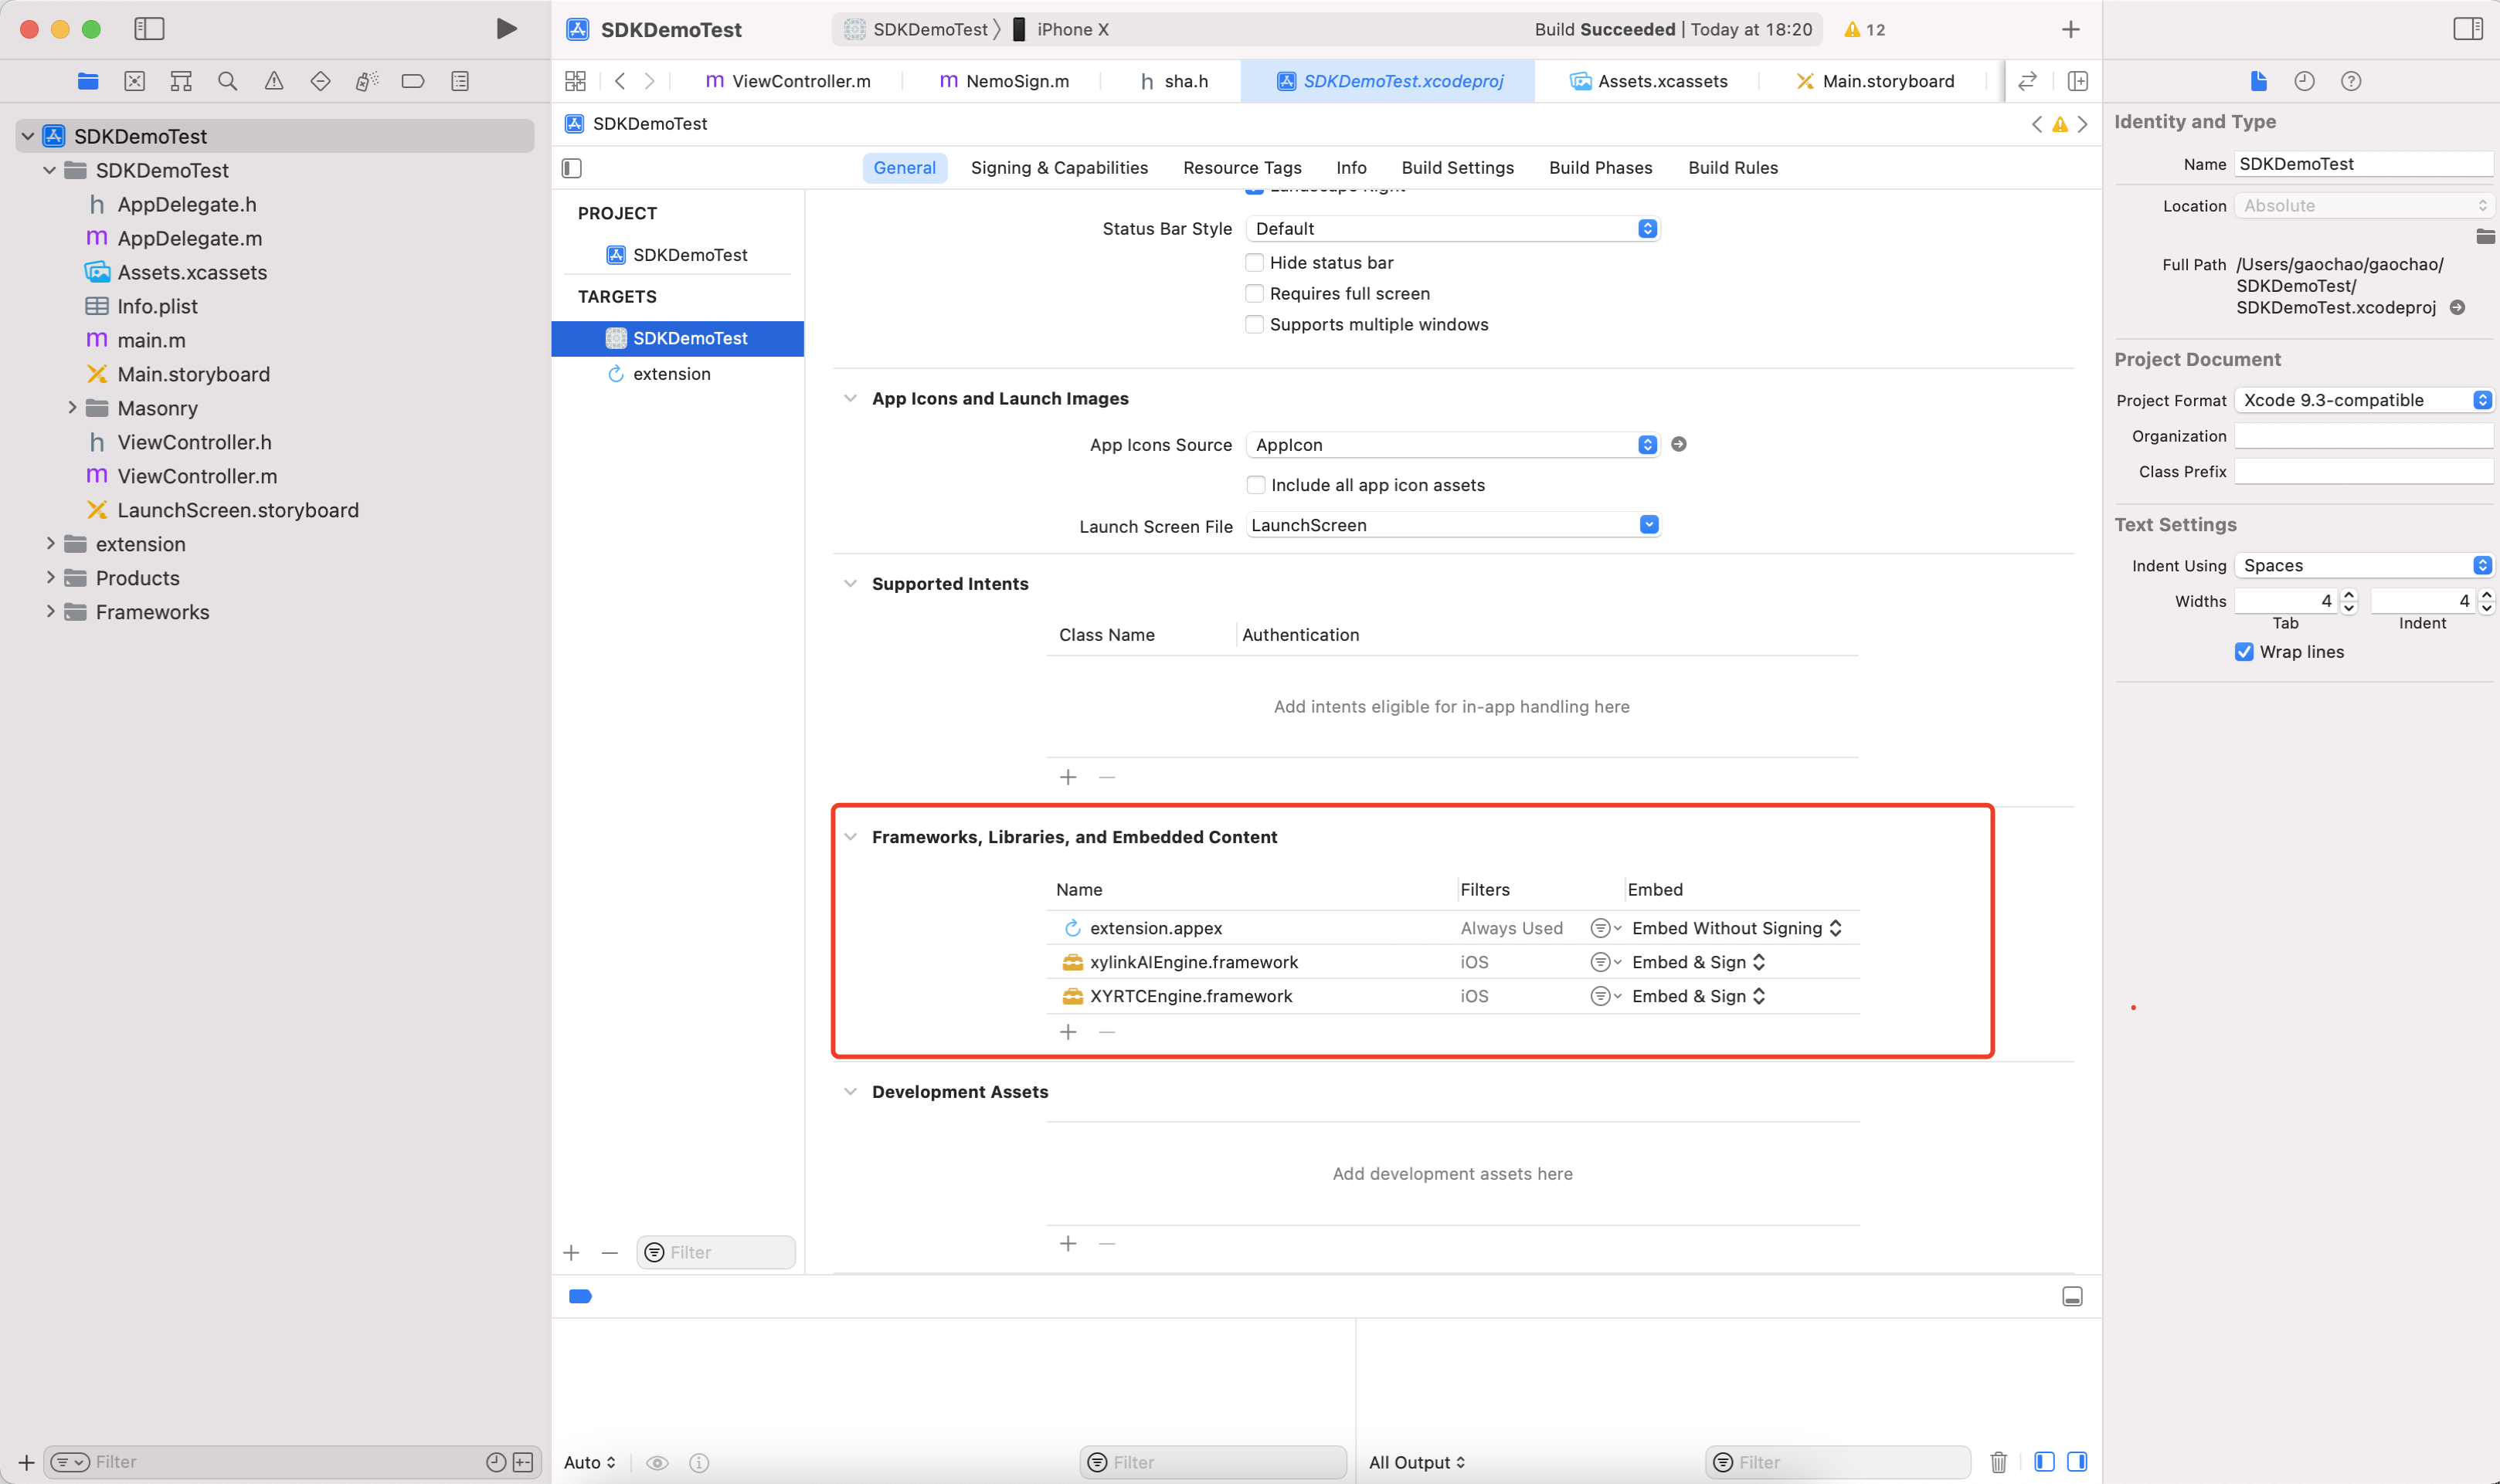
Task: Hide the debug area
Action: tap(2072, 1296)
